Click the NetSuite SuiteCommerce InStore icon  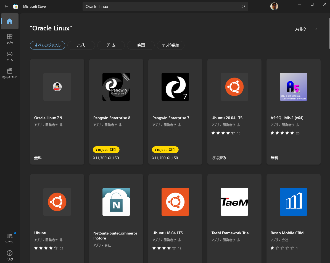[116, 202]
